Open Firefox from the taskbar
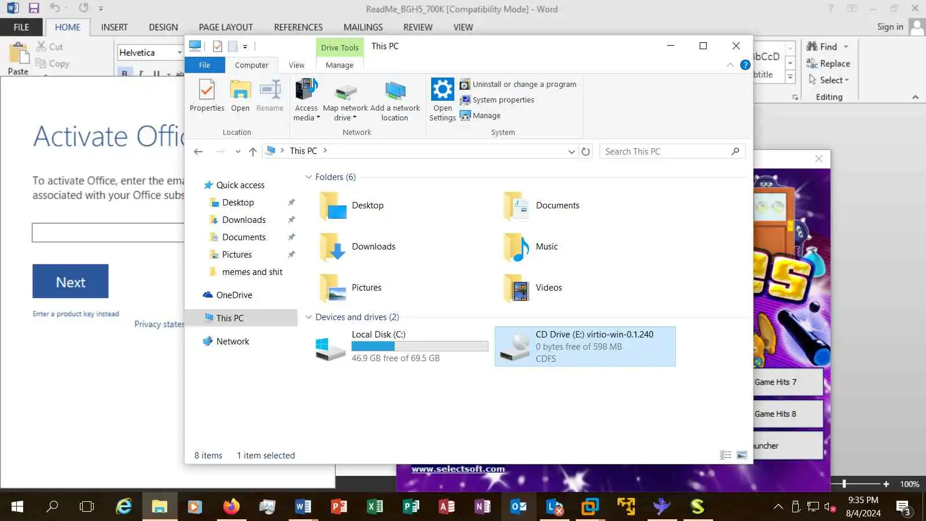926x521 pixels. click(x=231, y=507)
